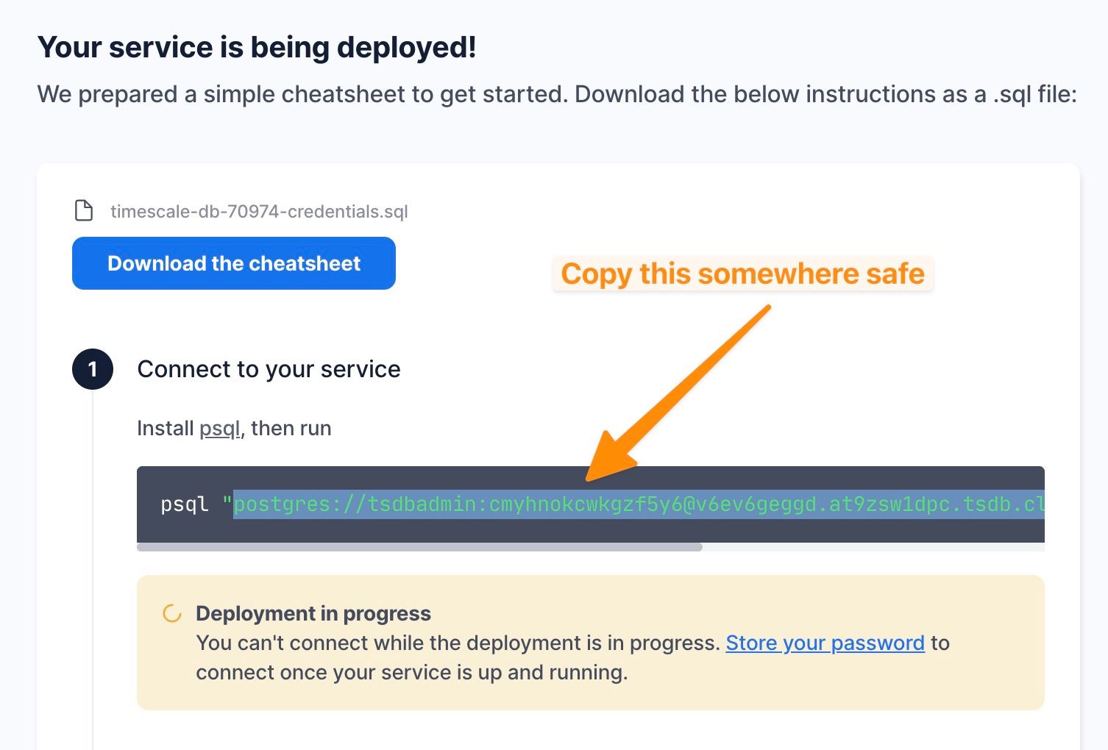
Task: Click the 'Your service is being deployed!' heading
Action: [257, 47]
